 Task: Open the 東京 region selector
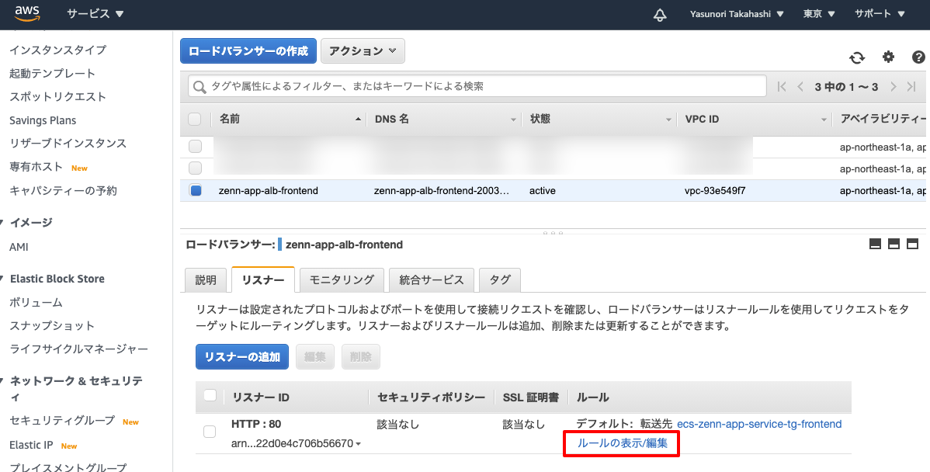click(817, 13)
